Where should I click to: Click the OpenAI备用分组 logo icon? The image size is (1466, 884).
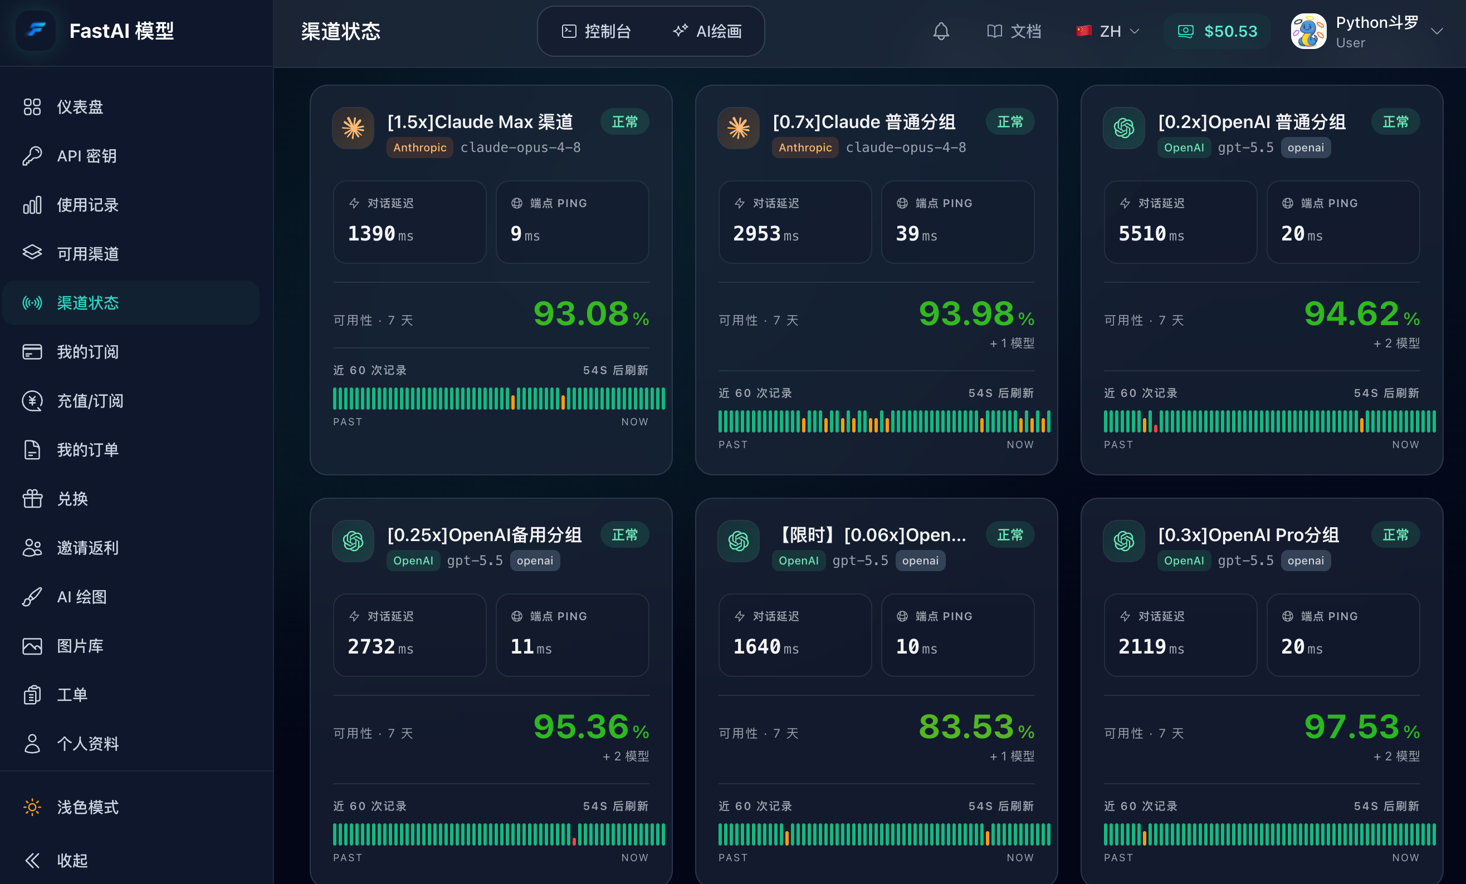coord(353,541)
